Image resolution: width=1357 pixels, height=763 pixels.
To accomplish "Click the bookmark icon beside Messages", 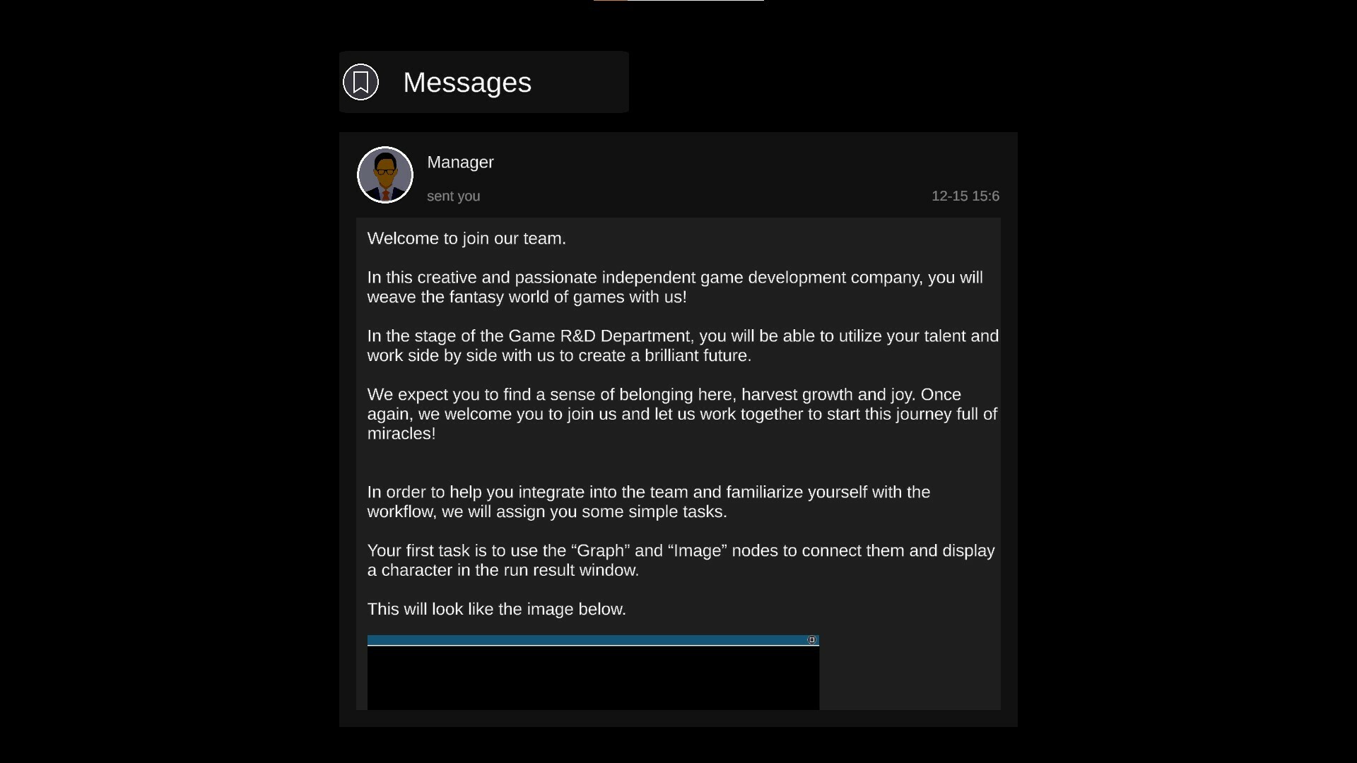I will [x=360, y=82].
